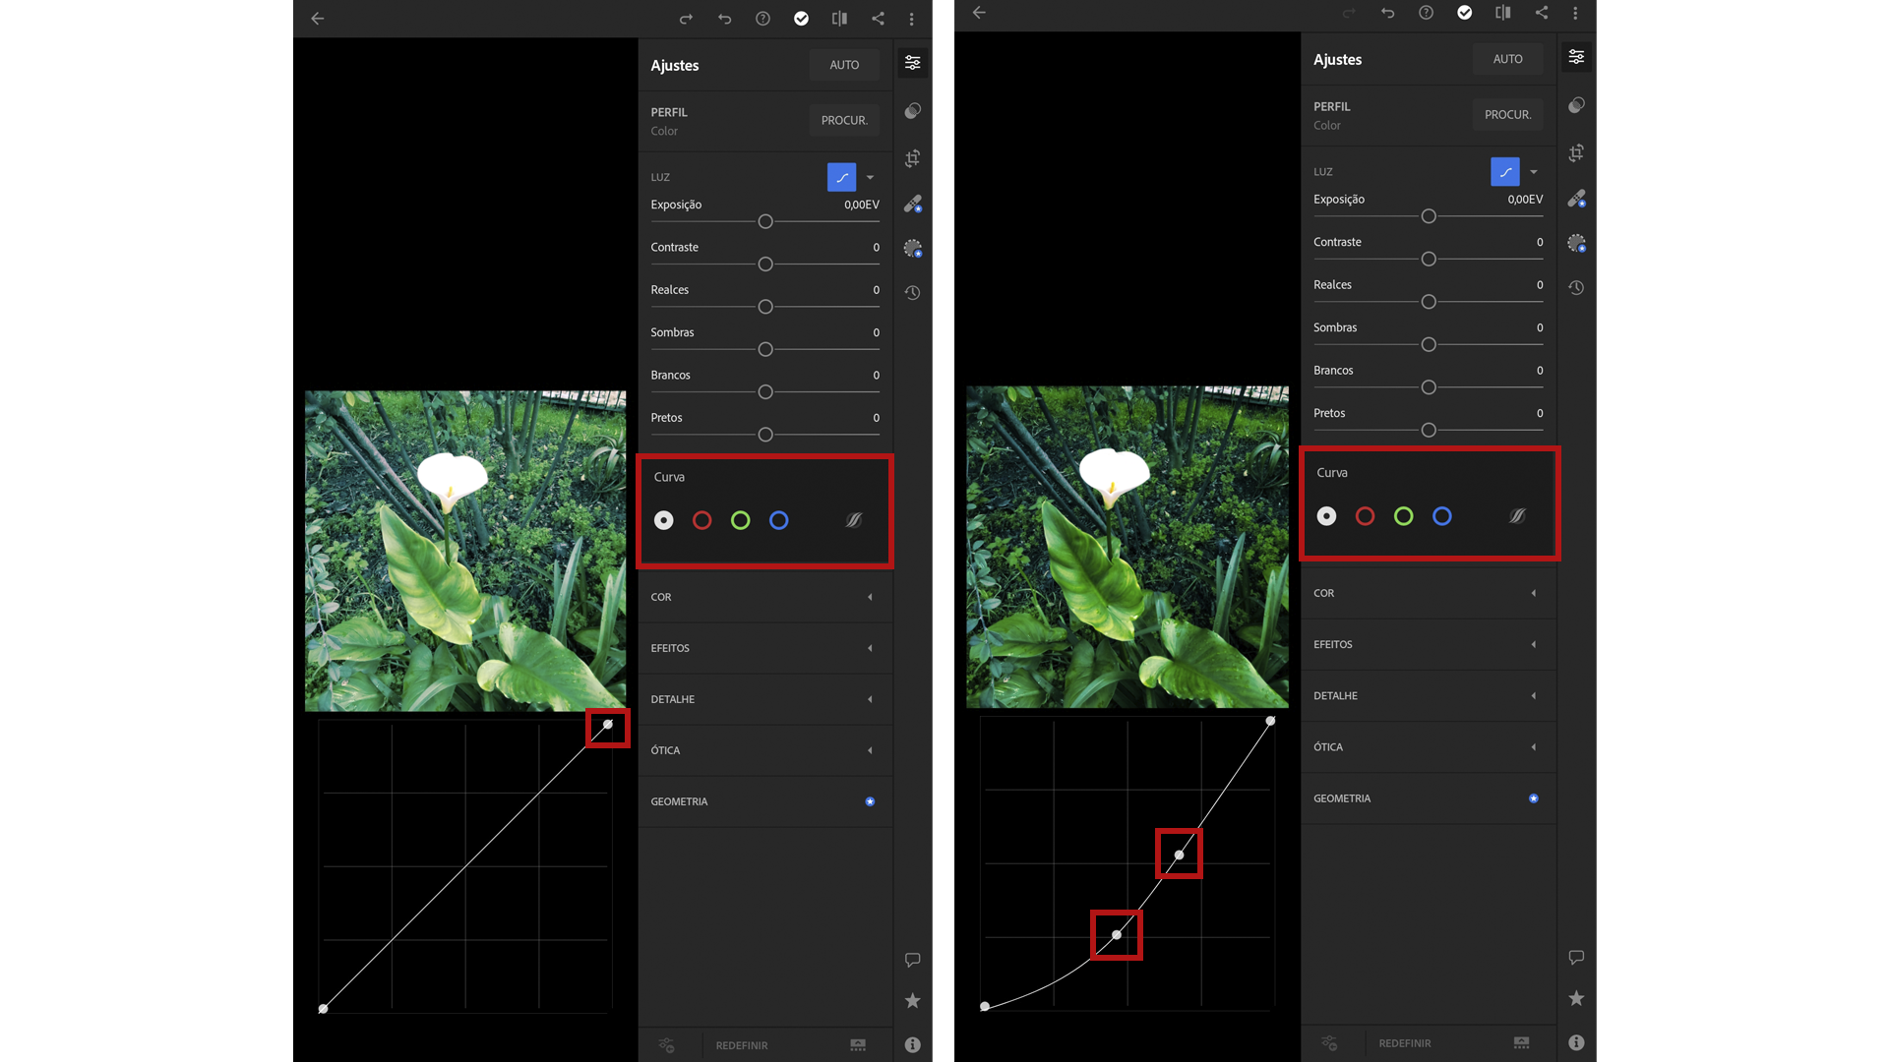
Task: Select crop tool in left screenshot sidebar
Action: [x=913, y=157]
